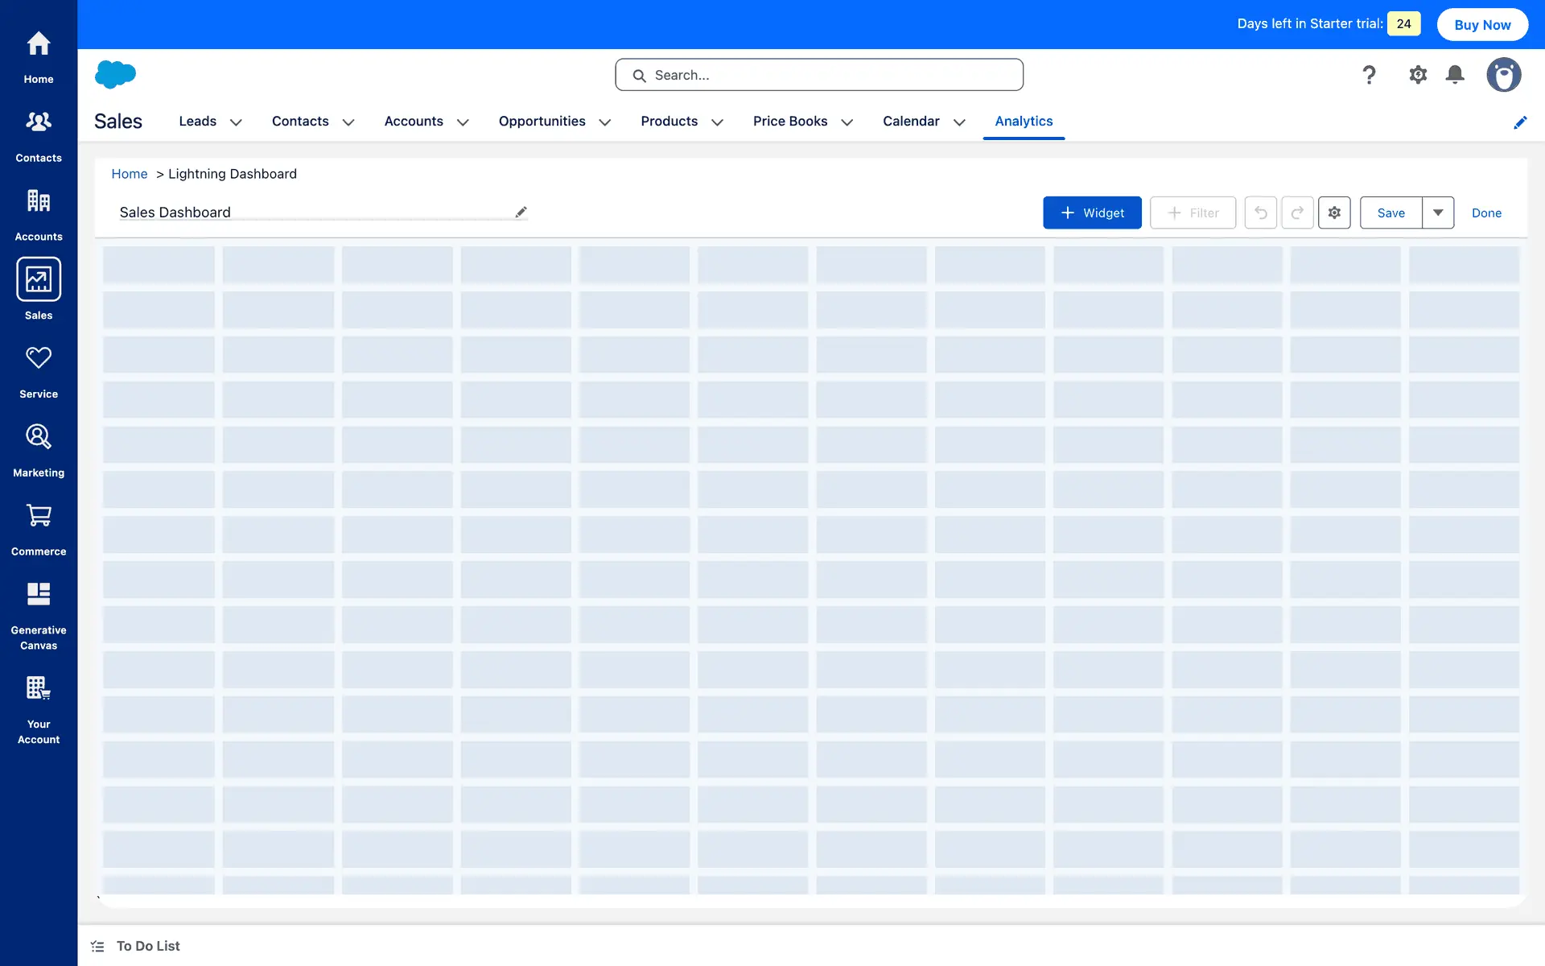This screenshot has width=1545, height=966.
Task: Open the dashboard properties gear button
Action: coord(1334,213)
